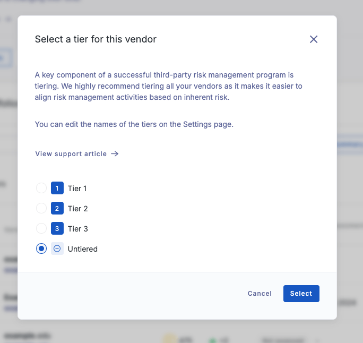Click the blue number 3 tier badge
363x343 pixels.
click(x=57, y=228)
